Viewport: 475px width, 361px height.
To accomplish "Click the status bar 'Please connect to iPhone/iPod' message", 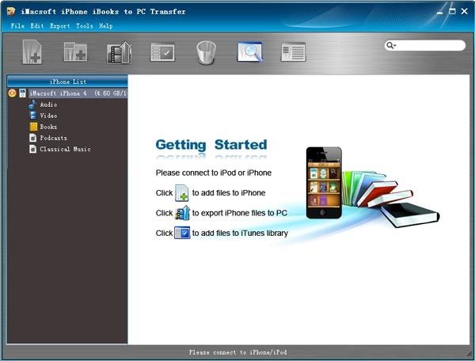I will pos(237,352).
